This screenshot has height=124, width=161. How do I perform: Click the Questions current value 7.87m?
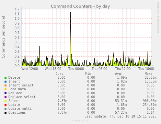pyautogui.click(x=62, y=112)
